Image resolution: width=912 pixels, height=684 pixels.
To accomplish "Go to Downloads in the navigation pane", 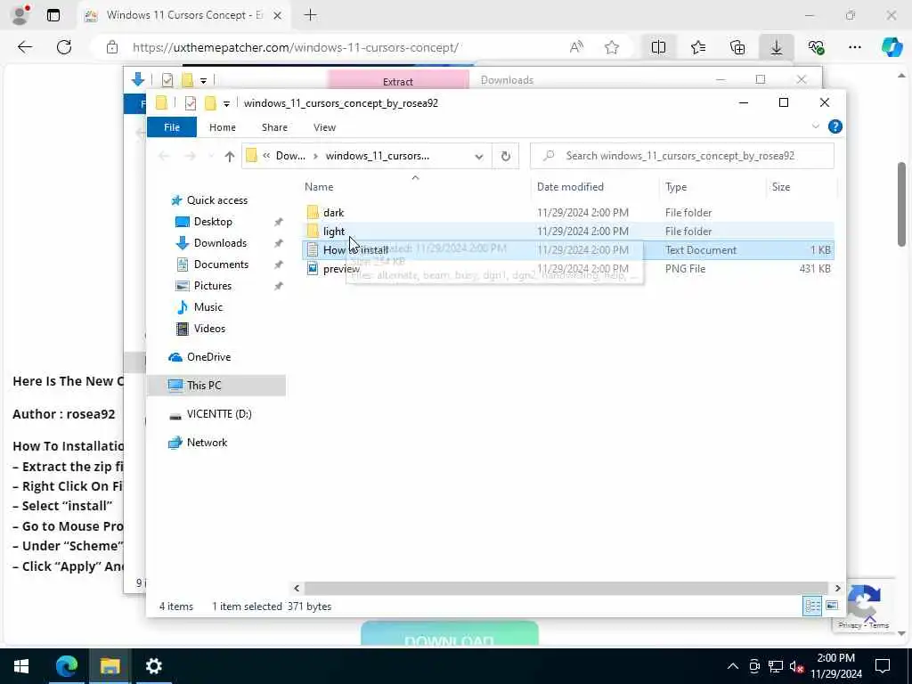I will point(220,243).
